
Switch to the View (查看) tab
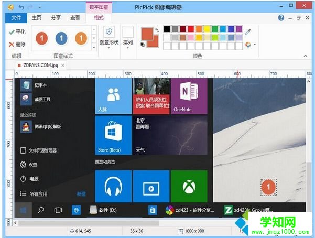click(x=75, y=18)
